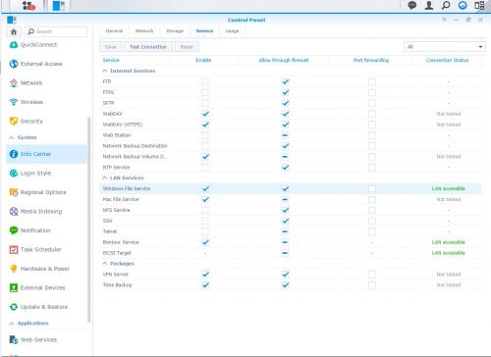This screenshot has width=491, height=357.
Task: Switch to the Usage tab
Action: pos(232,31)
